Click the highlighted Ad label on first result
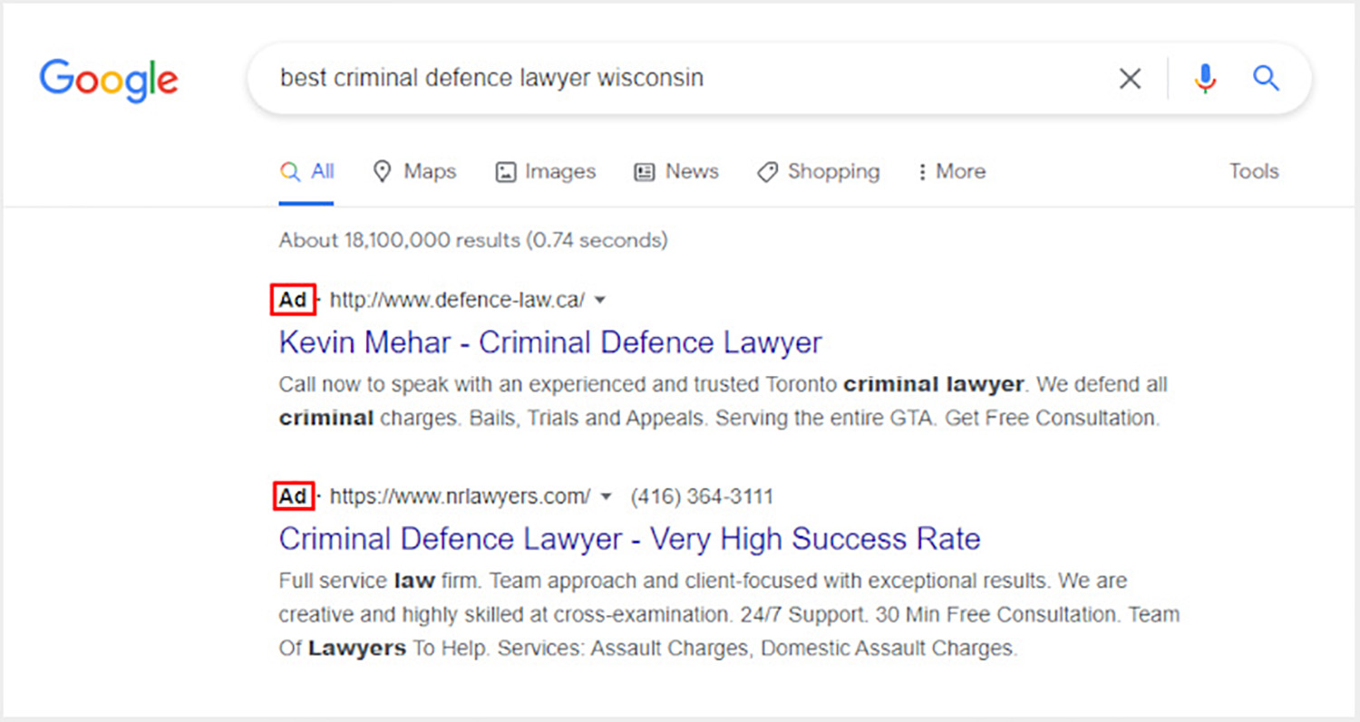 pos(293,300)
